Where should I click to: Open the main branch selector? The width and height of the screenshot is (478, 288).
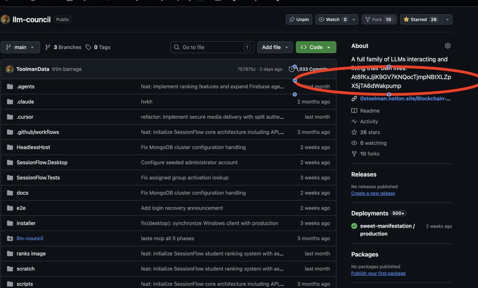pyautogui.click(x=20, y=47)
